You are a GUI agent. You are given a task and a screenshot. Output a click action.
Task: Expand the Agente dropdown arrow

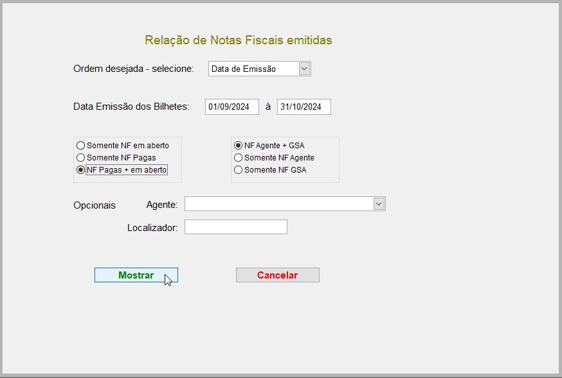[379, 204]
